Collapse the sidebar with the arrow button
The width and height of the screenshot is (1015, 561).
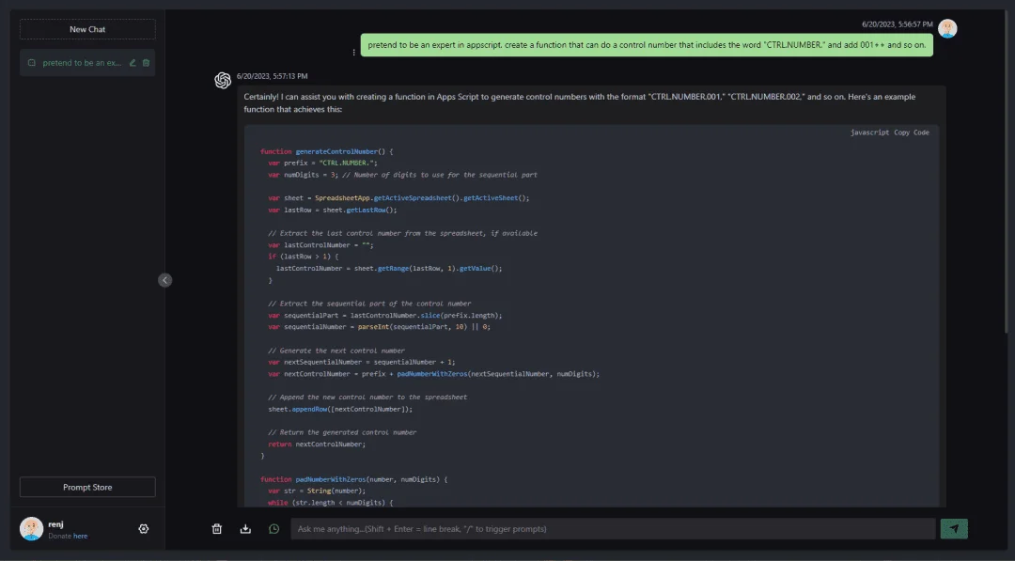tap(165, 280)
